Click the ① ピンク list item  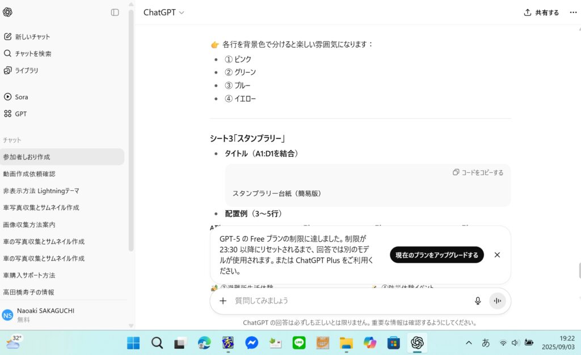238,59
